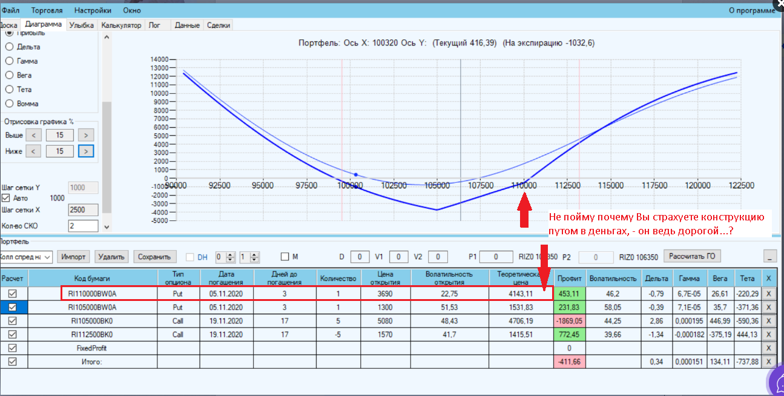Click the second DH spinner with value 1

(249, 257)
